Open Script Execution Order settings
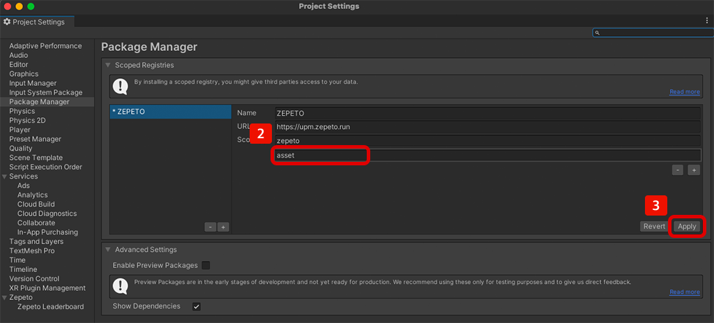This screenshot has width=714, height=323. pyautogui.click(x=45, y=167)
